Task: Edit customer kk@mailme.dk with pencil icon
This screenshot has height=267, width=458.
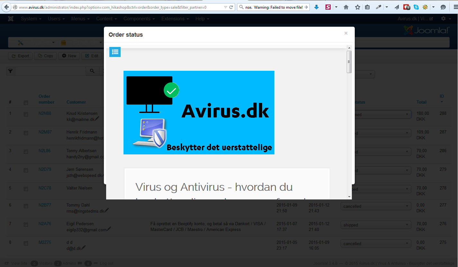Action: (x=97, y=119)
